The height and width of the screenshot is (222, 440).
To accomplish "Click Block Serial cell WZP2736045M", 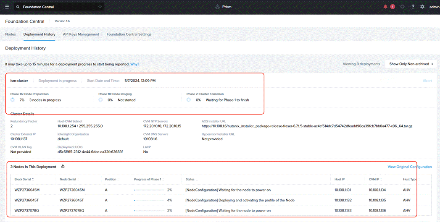I will pyautogui.click(x=27, y=190).
